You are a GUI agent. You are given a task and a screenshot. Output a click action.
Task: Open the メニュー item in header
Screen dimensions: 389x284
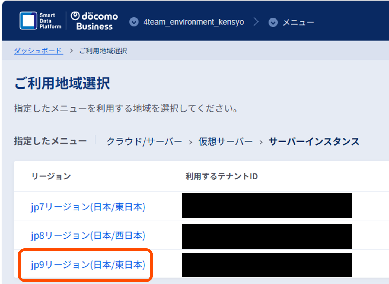click(x=298, y=22)
